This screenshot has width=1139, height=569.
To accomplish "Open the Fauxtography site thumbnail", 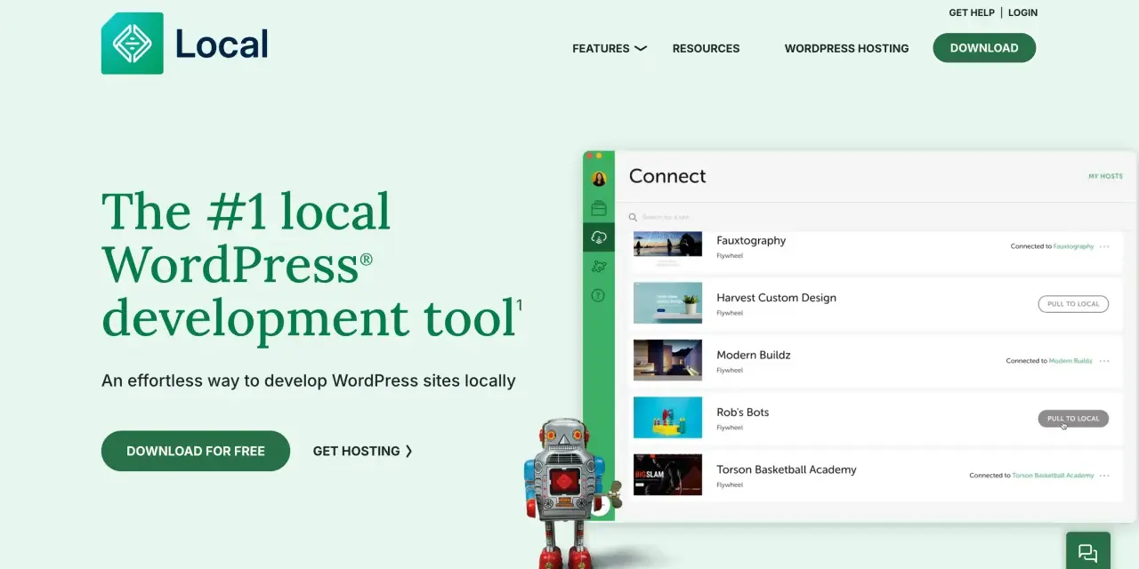I will tap(667, 244).
